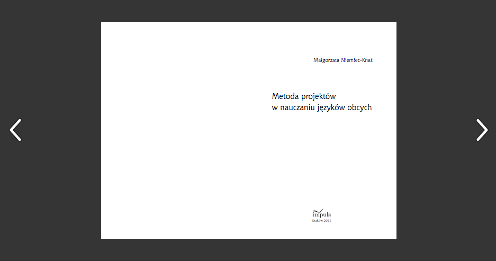Click the "Kraków 2011" imprint text
The width and height of the screenshot is (496, 261).
[x=322, y=221]
